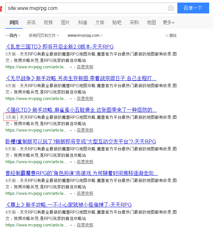Open 百度快照 for the 强化TD result
Viewport: 213px width, 236px height.
[85, 130]
